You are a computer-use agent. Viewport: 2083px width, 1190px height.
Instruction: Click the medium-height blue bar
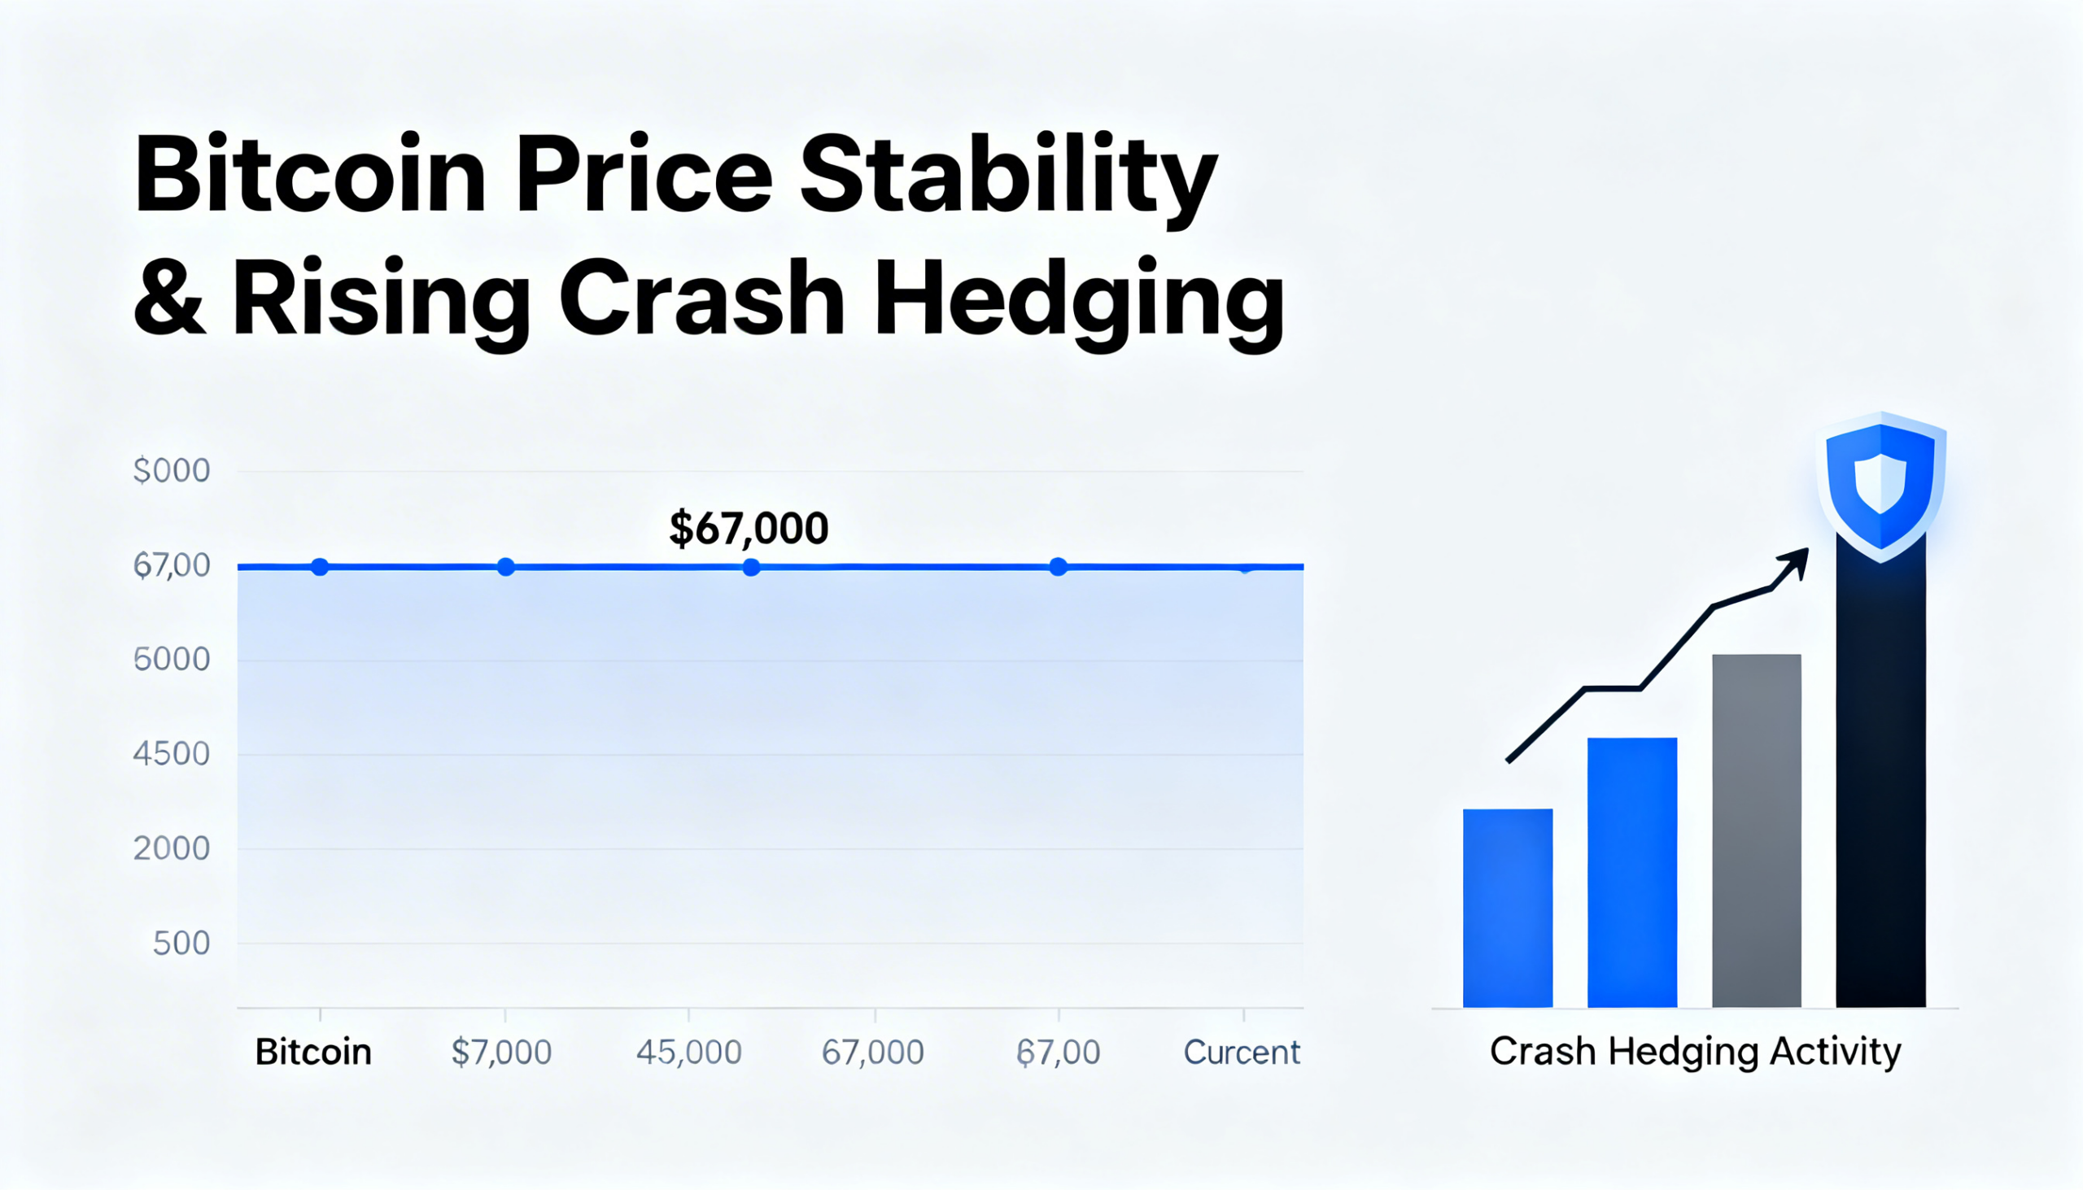coord(1631,872)
